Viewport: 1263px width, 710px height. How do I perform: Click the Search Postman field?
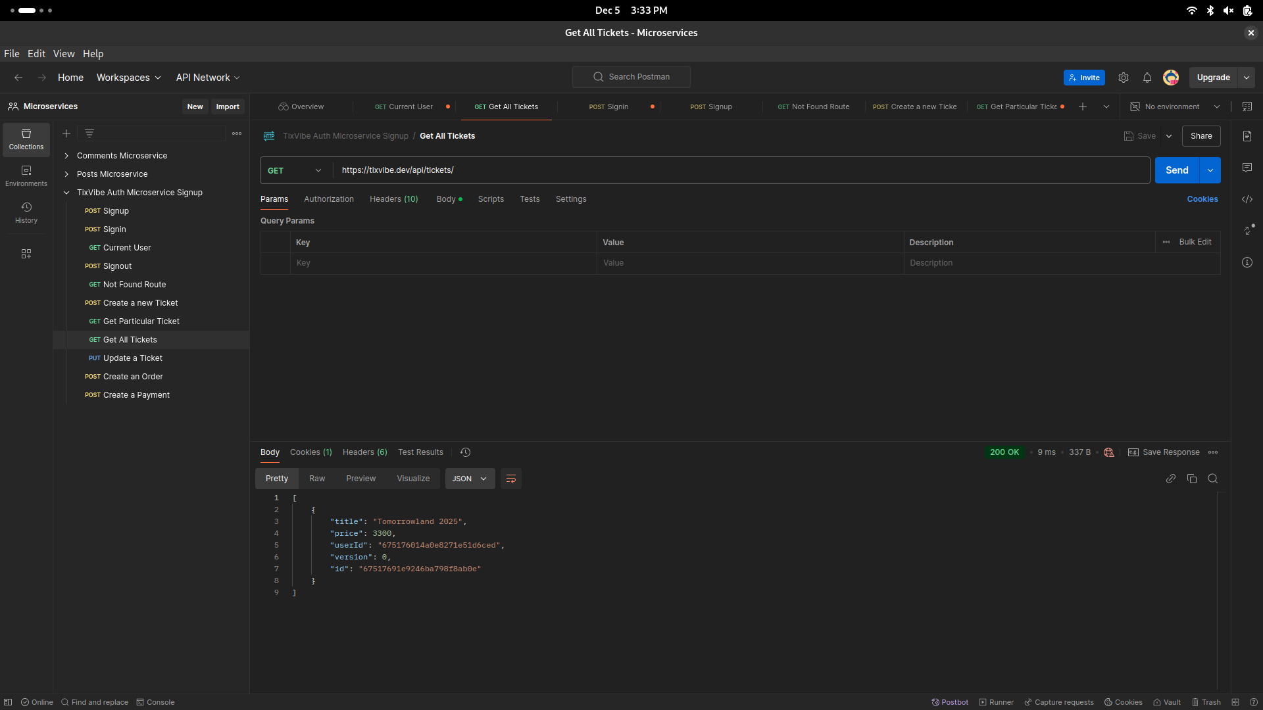point(631,77)
